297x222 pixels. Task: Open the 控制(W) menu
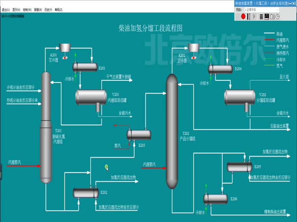[x=28, y=9]
